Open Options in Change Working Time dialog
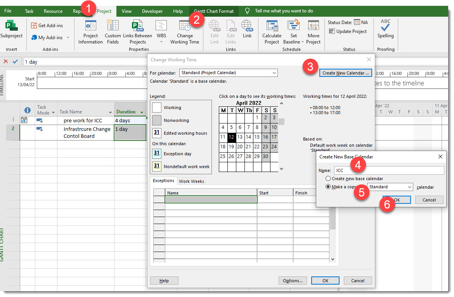Screen dimensions: 454x297 (293, 280)
